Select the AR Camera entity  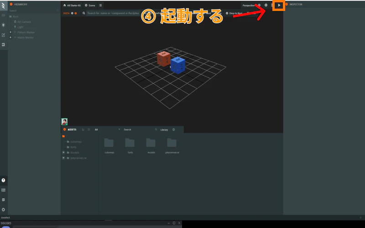24,22
